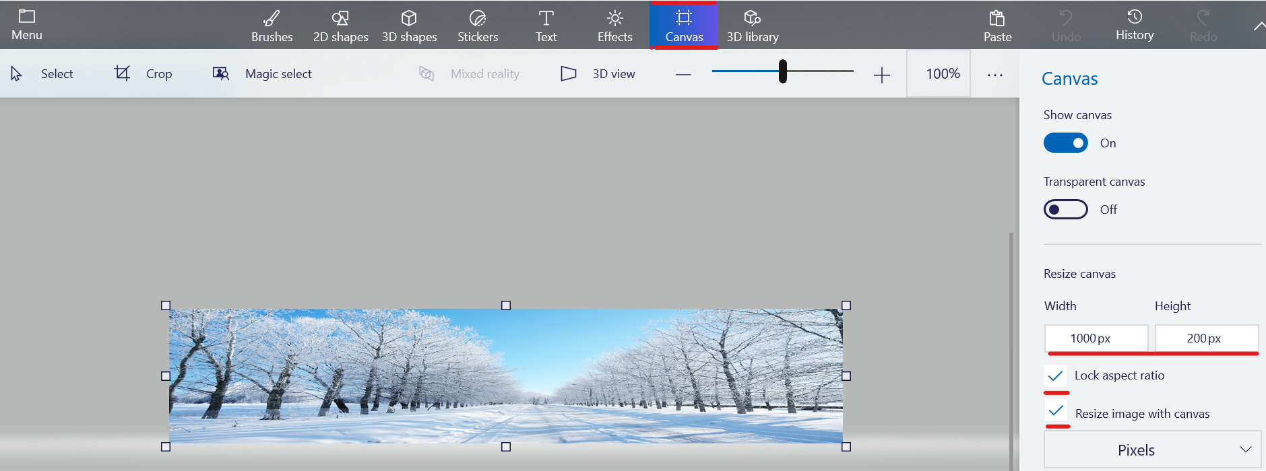Select the Brushes tool
The height and width of the screenshot is (471, 1266).
click(272, 26)
